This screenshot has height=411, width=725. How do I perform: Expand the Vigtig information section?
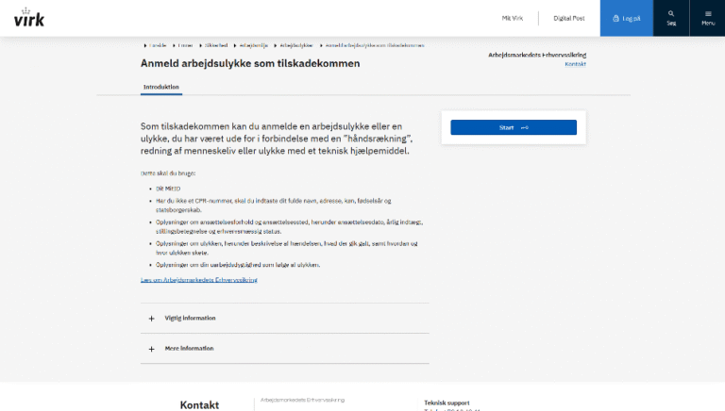click(190, 319)
